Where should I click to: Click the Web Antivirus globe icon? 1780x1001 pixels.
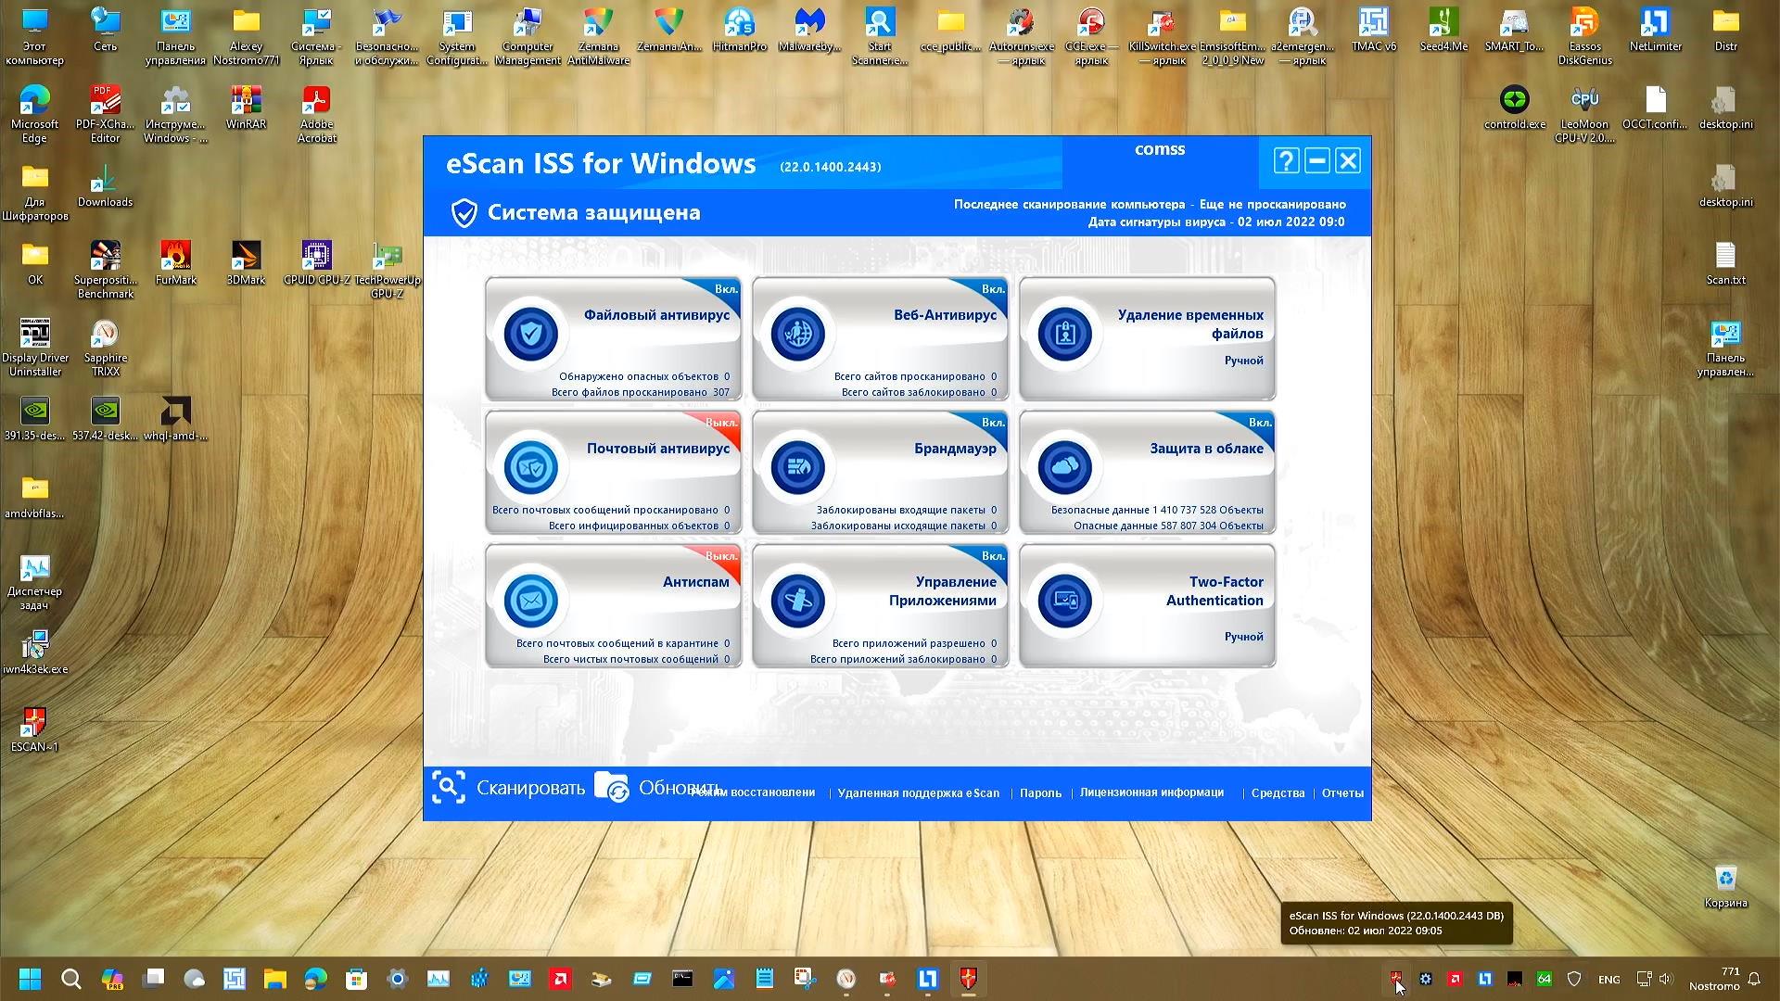click(797, 334)
